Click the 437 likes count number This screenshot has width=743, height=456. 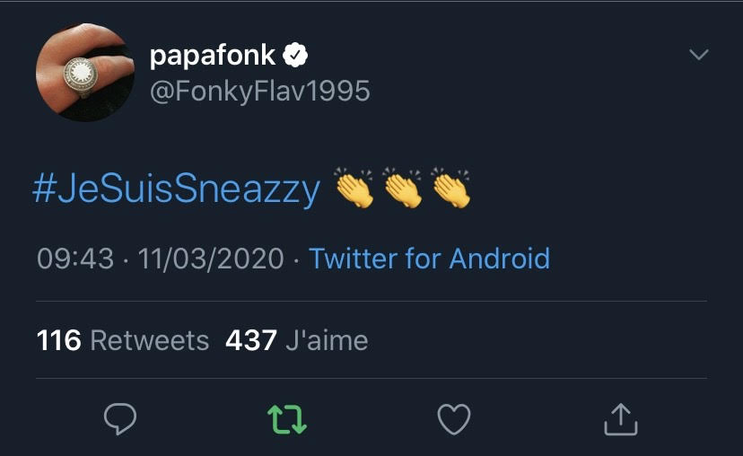[x=250, y=341]
